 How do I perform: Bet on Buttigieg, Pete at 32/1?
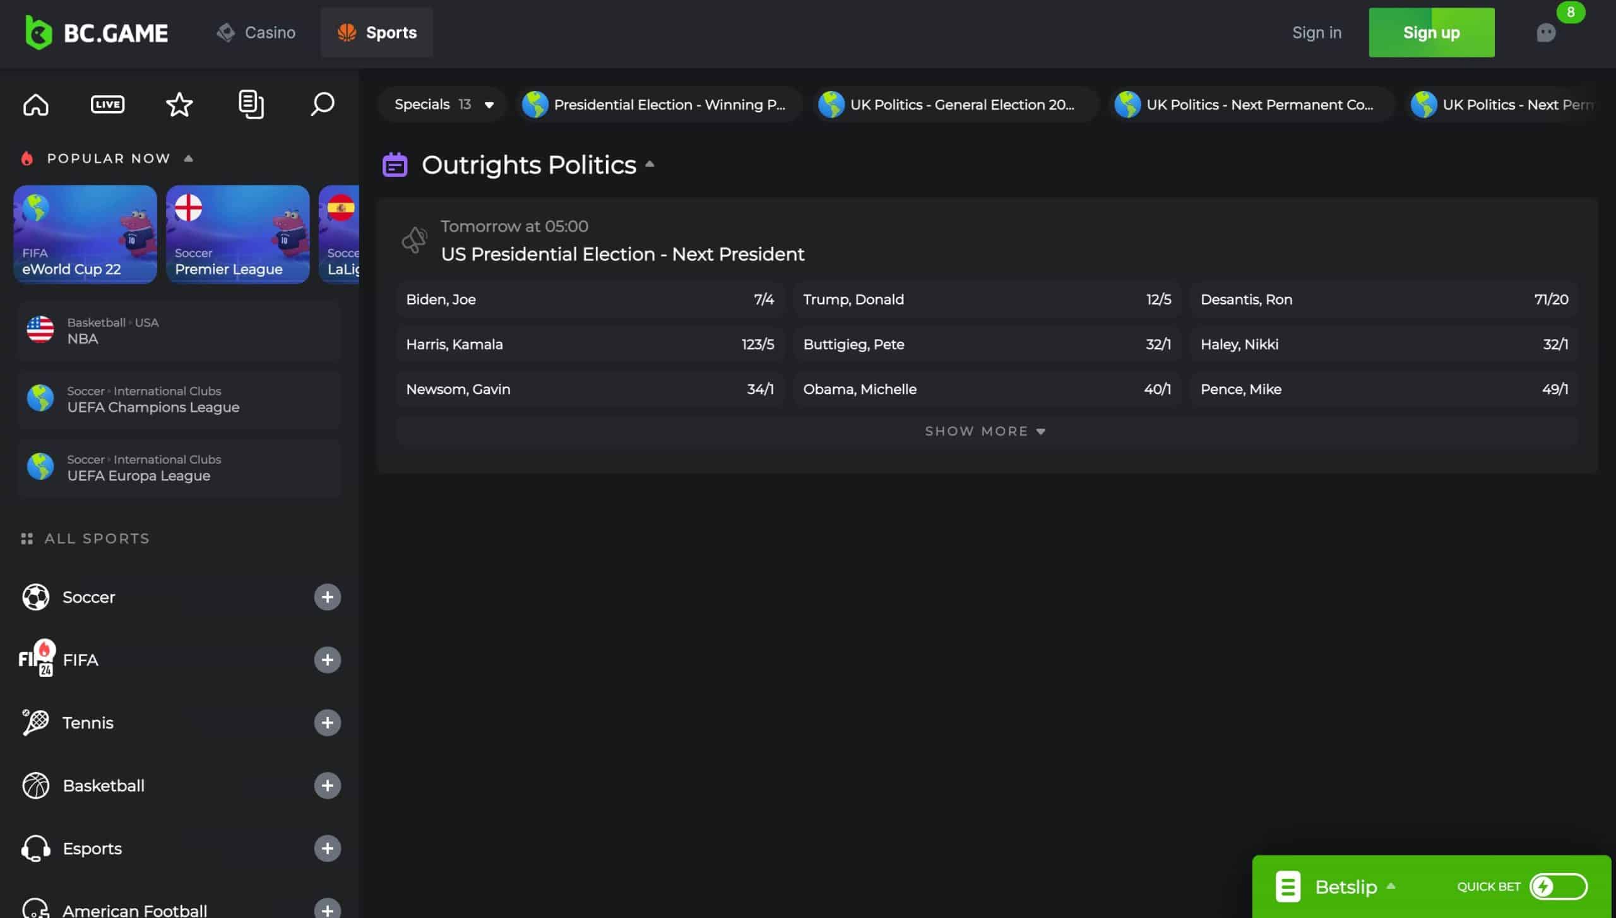(987, 344)
